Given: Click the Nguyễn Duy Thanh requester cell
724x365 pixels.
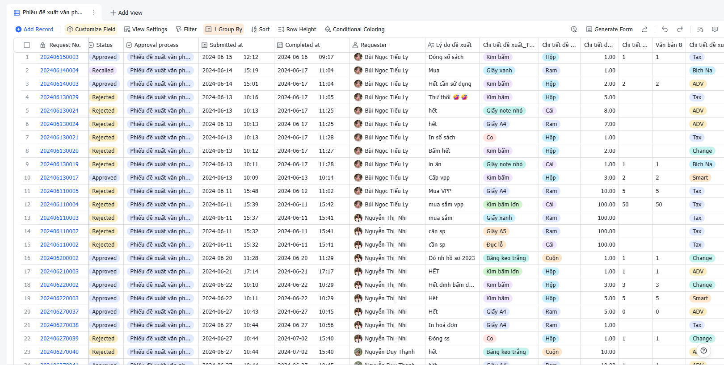Looking at the screenshot, I should tap(387, 352).
